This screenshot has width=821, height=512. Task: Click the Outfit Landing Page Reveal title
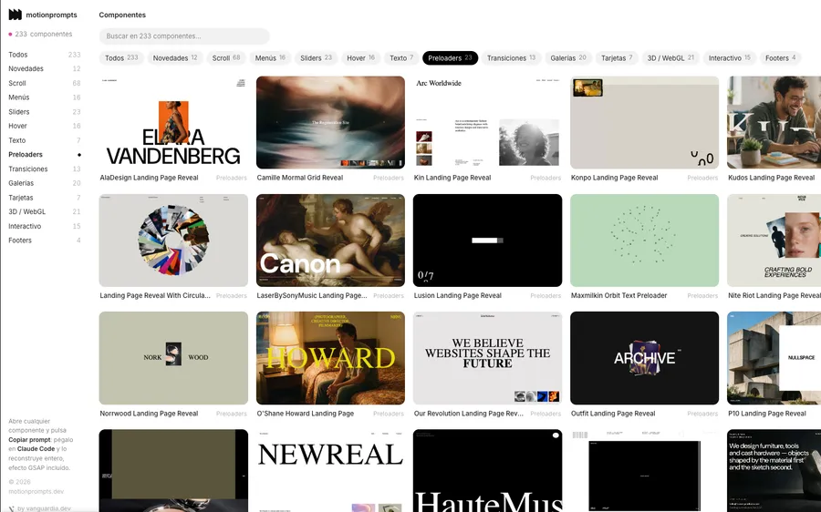(613, 414)
